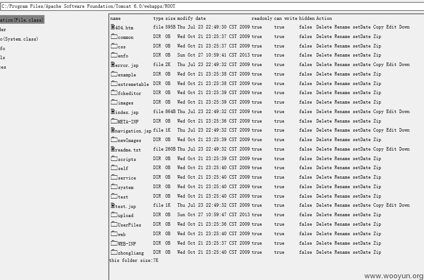Image resolution: width=424 pixels, height=280 pixels.
Task: Rename the UserFiles directory
Action: click(342, 224)
